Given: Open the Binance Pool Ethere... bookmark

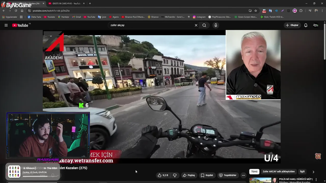Looking at the screenshot, I should click(x=133, y=17).
